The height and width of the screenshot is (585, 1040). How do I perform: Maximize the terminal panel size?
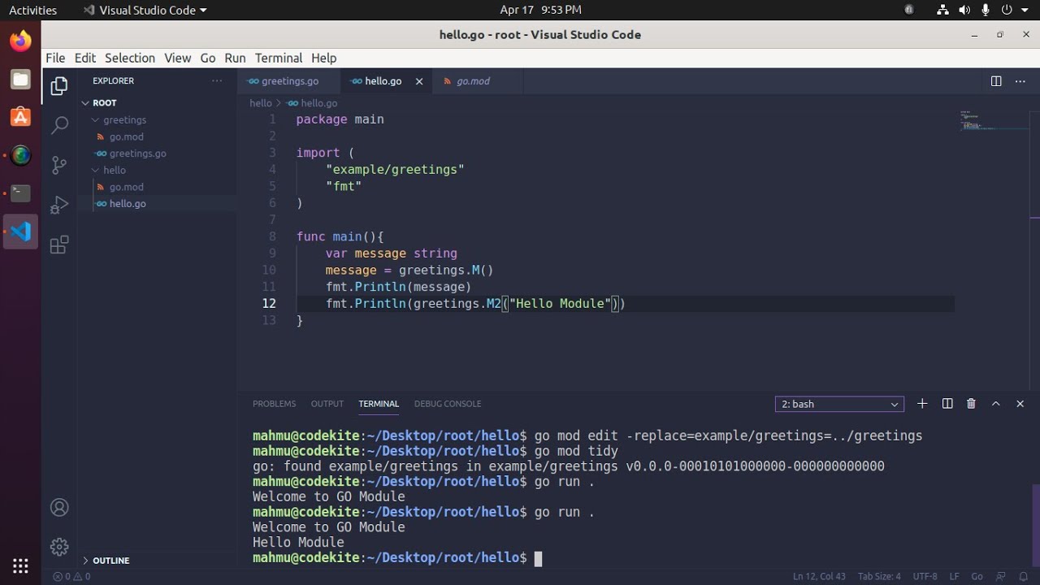[995, 404]
